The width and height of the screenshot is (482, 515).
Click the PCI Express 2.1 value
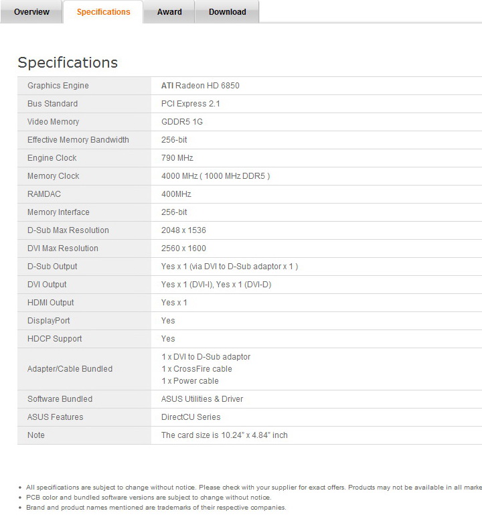pyautogui.click(x=191, y=104)
